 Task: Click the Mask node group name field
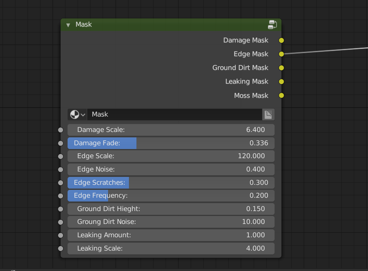[174, 114]
